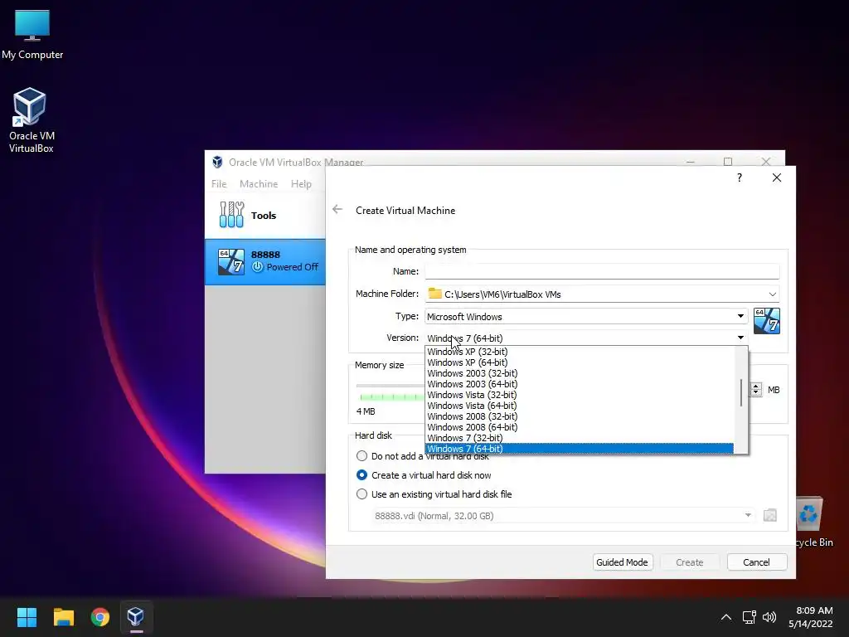Open network status tray icon

pos(749,617)
